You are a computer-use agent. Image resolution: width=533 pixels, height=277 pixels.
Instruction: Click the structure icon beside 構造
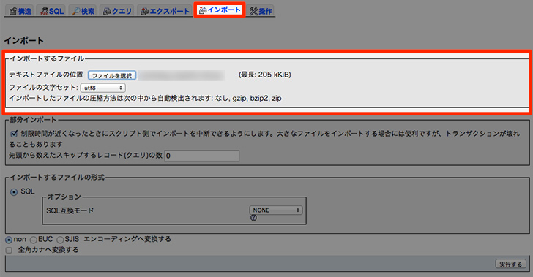pyautogui.click(x=13, y=11)
